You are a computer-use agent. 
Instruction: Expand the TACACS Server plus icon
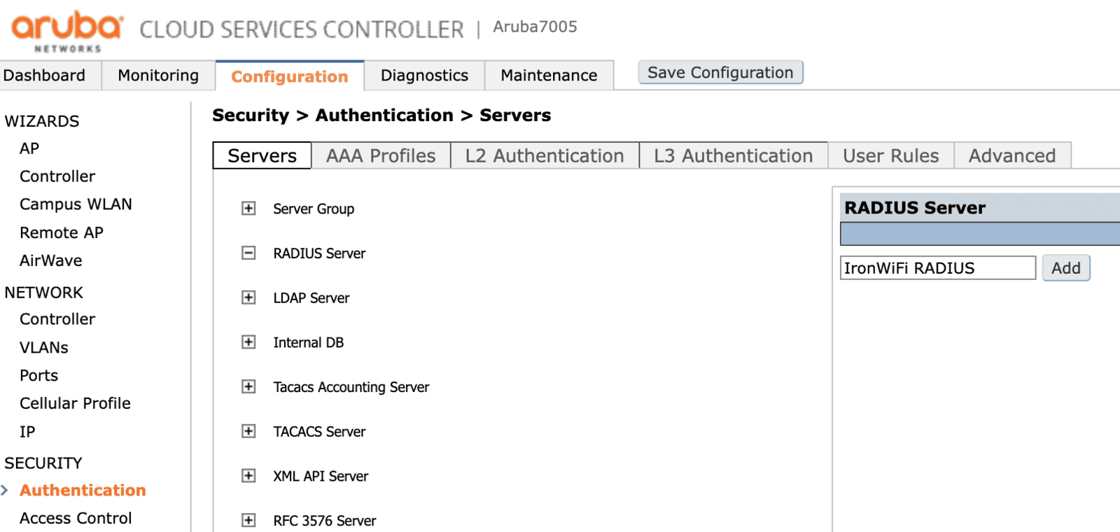pyautogui.click(x=248, y=431)
